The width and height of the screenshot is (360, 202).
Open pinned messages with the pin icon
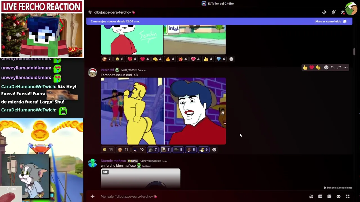pyautogui.click(x=343, y=12)
